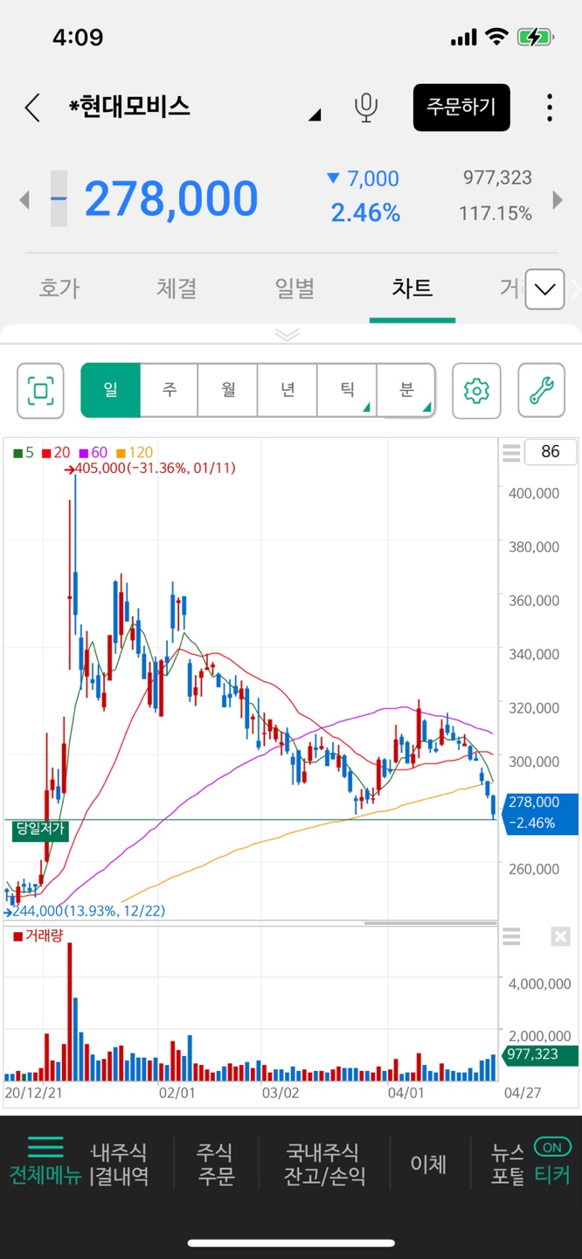Viewport: 582px width, 1259px height.
Task: Tap the 주문하기 order button
Action: [x=461, y=108]
